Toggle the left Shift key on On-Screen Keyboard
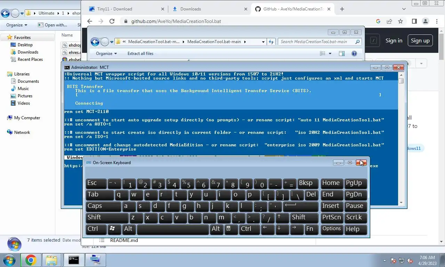Viewport: 445px width, 267px height. pos(107,217)
